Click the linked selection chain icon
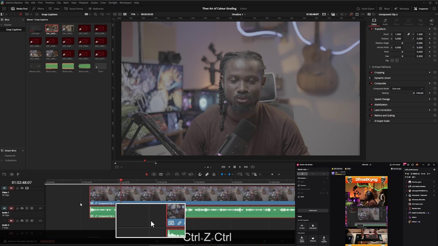The width and height of the screenshot is (438, 246). tap(207, 174)
